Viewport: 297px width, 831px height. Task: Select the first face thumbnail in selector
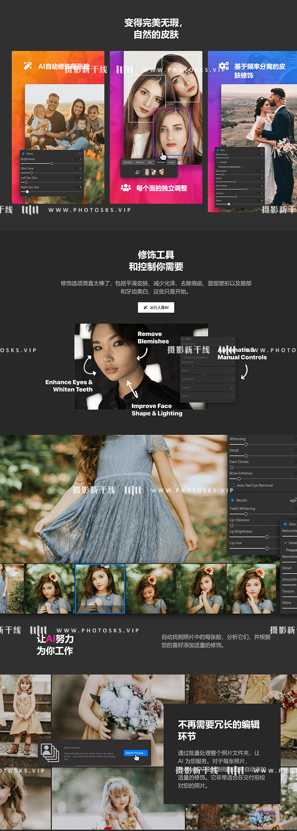pos(146,172)
